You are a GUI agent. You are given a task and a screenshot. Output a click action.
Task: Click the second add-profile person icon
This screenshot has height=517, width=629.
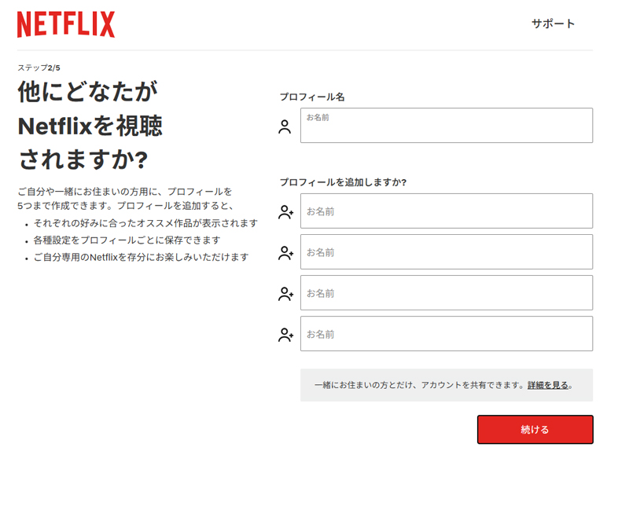pos(285,252)
